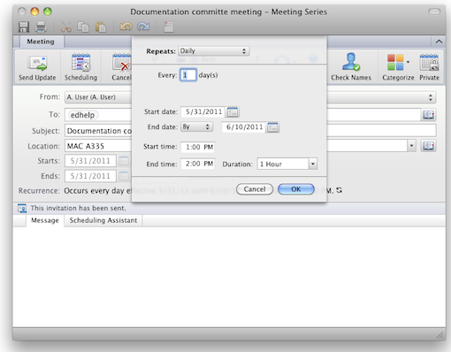Click the recurrence icon after the Recurrence text

(x=340, y=190)
